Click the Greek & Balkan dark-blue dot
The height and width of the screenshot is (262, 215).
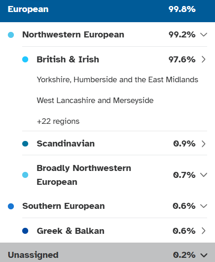click(x=25, y=231)
